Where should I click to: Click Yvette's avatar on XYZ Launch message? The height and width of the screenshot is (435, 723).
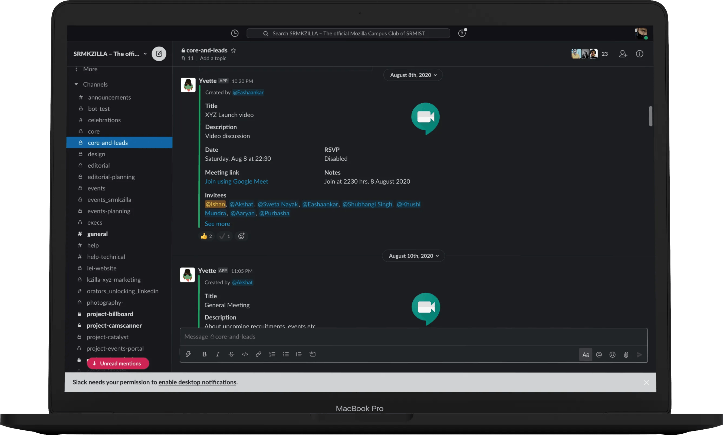[188, 85]
